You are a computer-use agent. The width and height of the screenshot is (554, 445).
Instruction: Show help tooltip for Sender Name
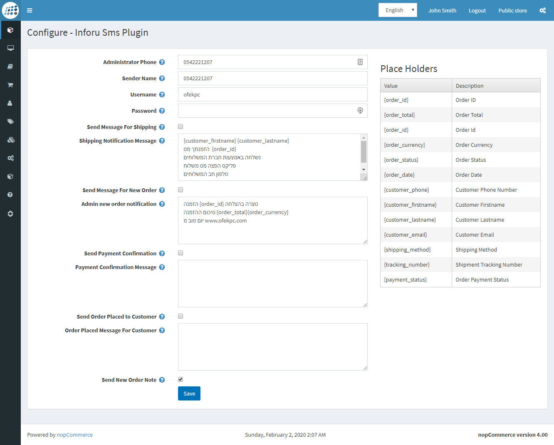[162, 78]
